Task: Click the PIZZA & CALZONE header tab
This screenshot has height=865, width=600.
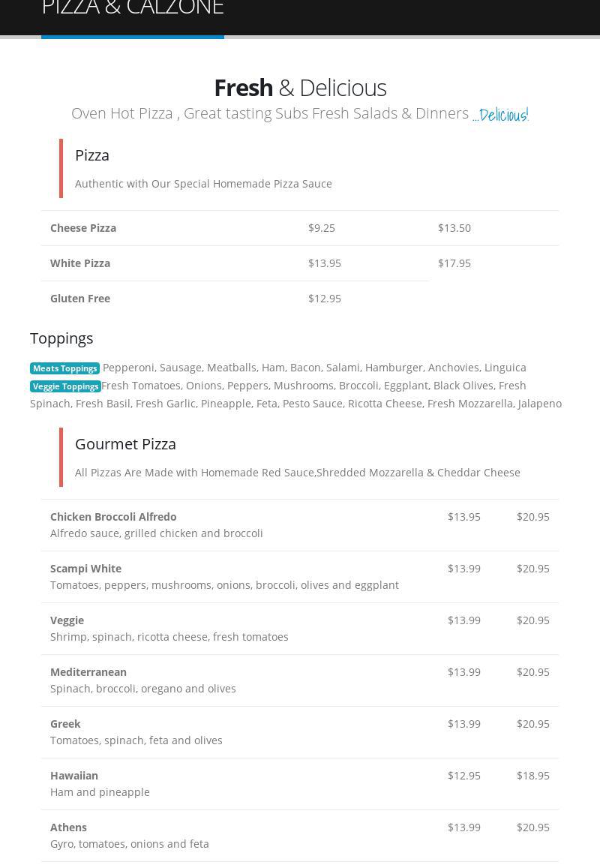Action: [133, 9]
